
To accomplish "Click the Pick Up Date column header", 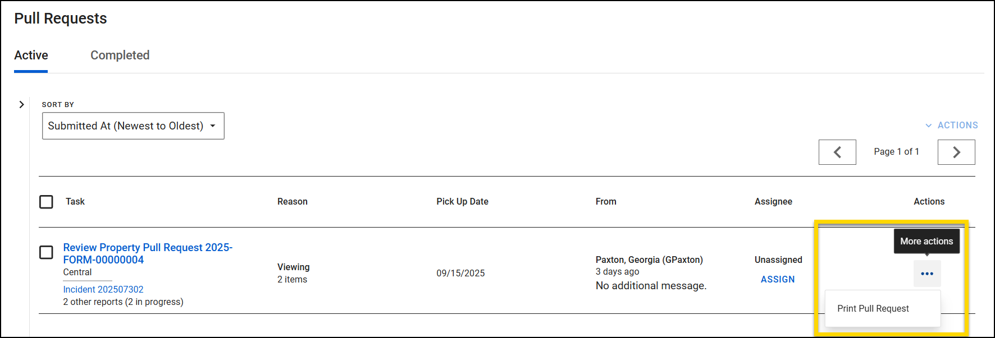I will click(x=462, y=202).
